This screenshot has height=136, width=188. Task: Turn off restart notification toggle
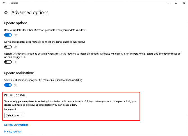8,85
